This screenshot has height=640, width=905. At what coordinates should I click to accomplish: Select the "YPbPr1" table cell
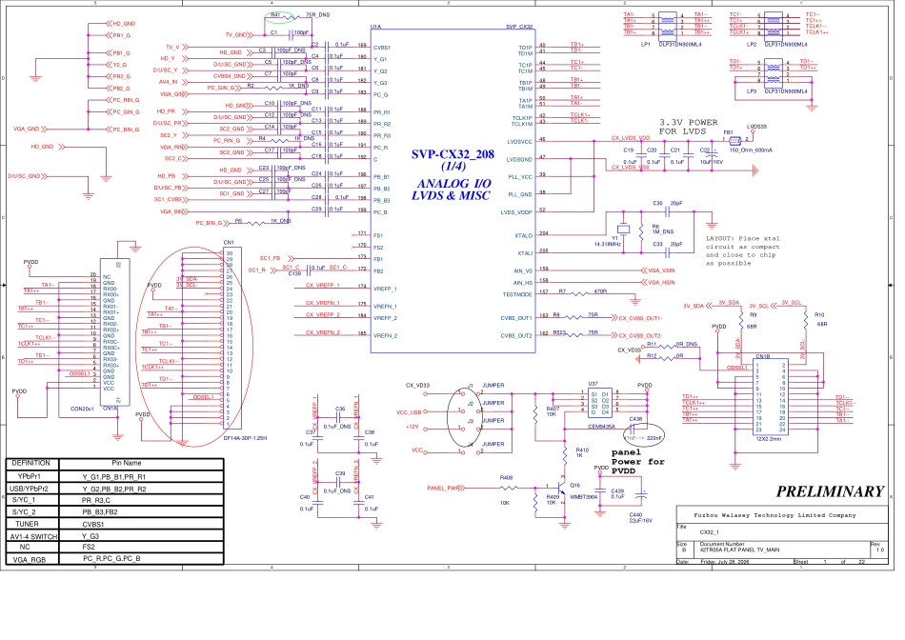tap(29, 477)
